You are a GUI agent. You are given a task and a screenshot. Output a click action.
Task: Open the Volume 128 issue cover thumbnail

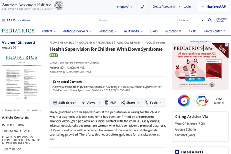[x=21, y=78]
